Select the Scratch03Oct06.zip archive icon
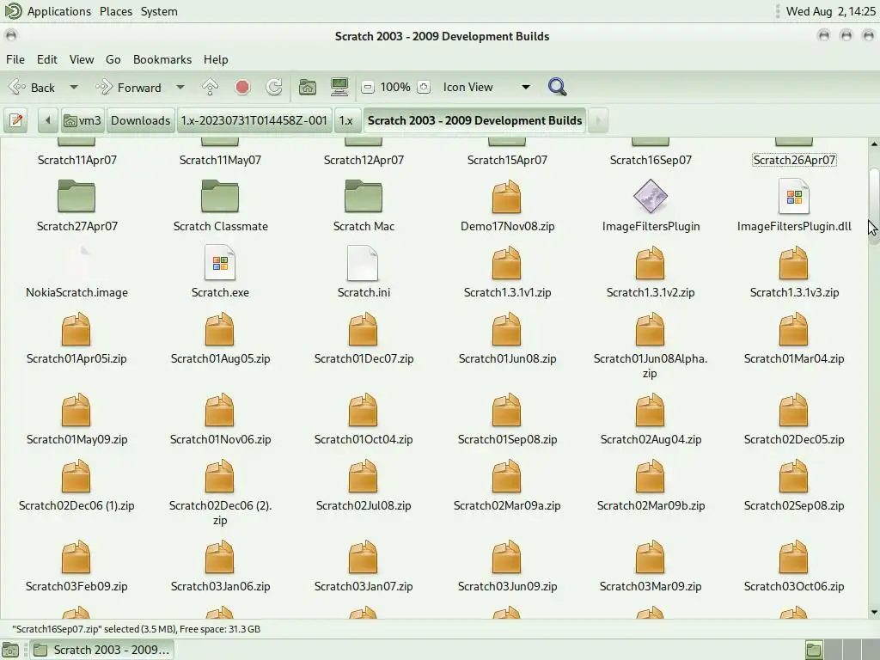 (793, 557)
